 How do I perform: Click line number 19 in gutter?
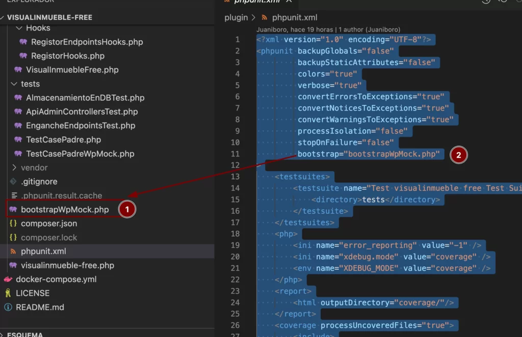click(235, 245)
